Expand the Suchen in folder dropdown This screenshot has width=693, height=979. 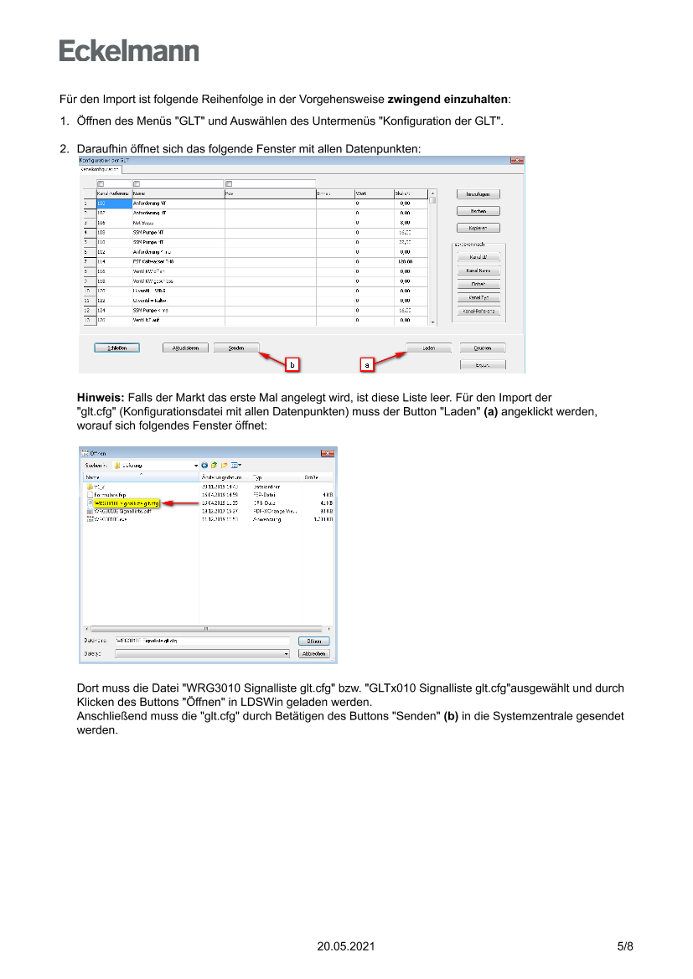pyautogui.click(x=196, y=465)
